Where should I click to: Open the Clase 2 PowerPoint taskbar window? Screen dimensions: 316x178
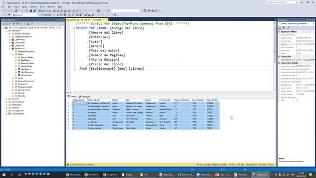223,175
